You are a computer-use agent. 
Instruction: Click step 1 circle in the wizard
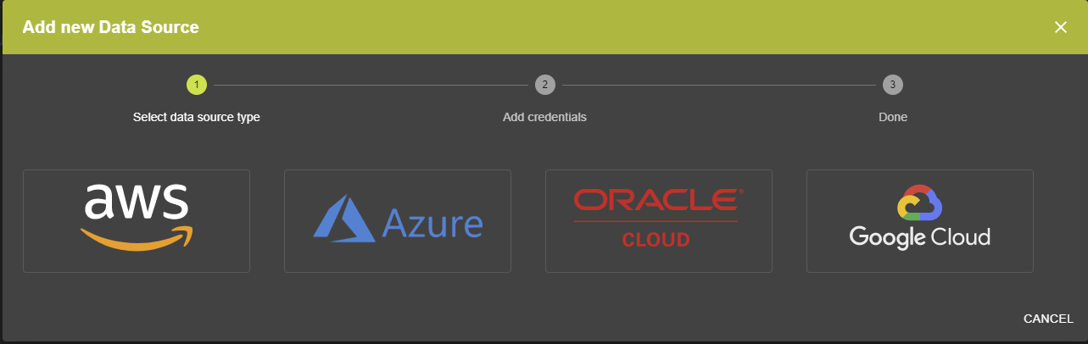pos(197,85)
